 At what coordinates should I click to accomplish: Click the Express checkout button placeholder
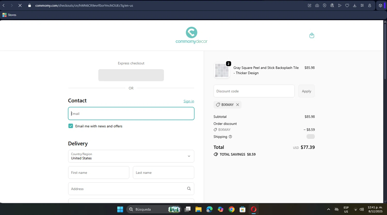point(131,75)
